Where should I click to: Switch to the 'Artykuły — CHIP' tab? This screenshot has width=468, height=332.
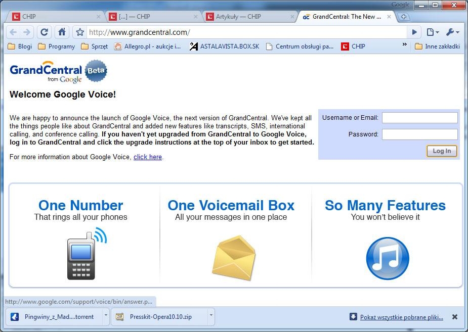tap(249, 17)
